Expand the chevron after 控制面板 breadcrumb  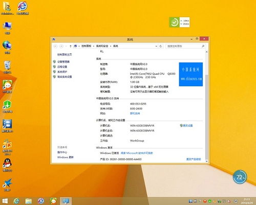(94, 46)
